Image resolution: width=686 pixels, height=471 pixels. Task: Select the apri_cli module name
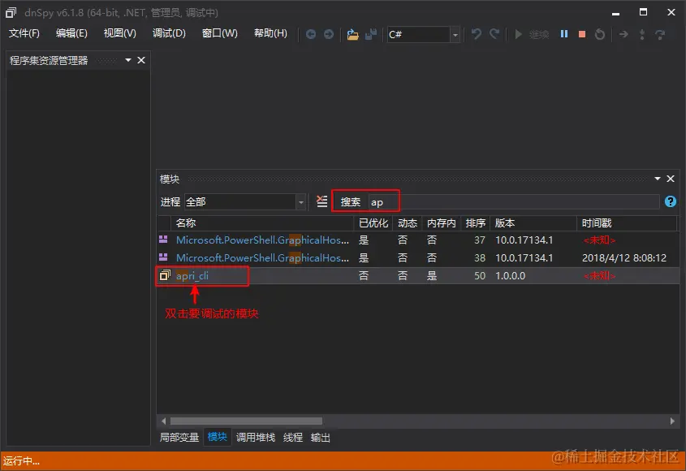(x=192, y=276)
